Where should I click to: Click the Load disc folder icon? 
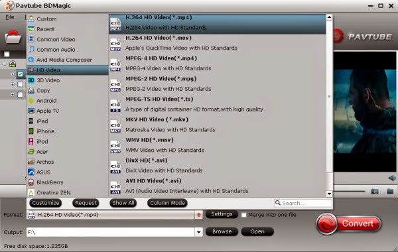click(x=13, y=37)
